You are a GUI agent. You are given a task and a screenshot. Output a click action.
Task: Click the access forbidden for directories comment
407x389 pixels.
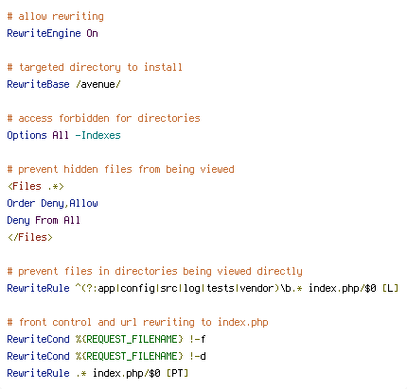pos(103,118)
